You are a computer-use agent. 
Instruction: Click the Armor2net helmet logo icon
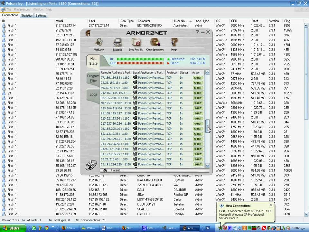pos(88,33)
